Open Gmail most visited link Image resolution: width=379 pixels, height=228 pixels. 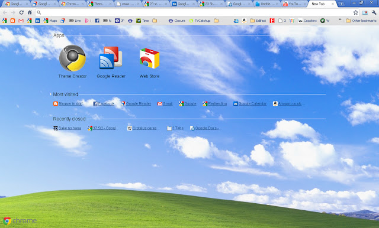point(165,103)
